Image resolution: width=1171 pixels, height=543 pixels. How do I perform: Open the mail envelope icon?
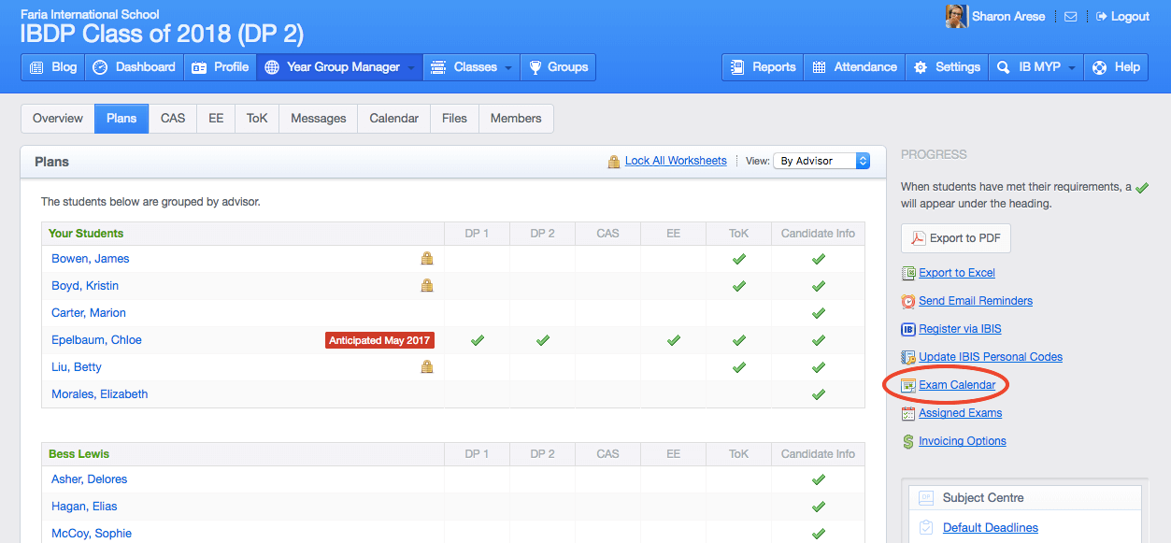click(1071, 17)
